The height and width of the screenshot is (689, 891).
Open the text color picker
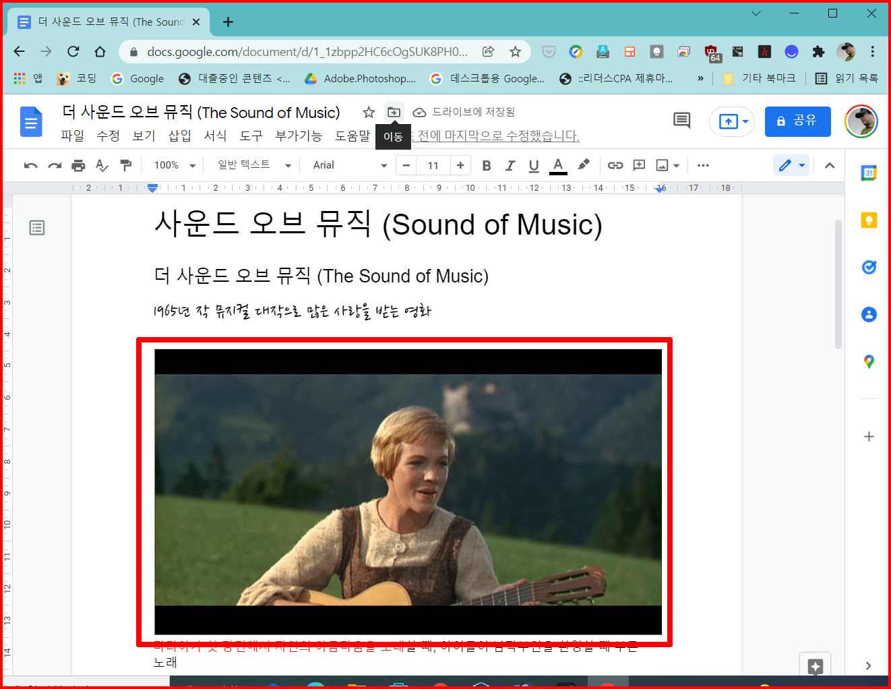558,165
